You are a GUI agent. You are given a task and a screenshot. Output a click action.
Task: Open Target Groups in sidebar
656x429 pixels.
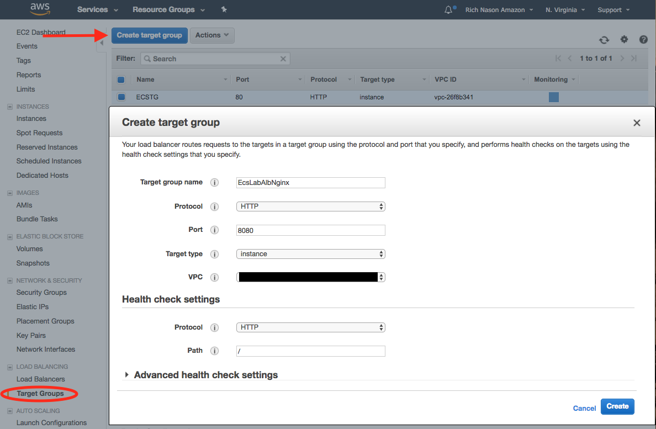click(40, 394)
